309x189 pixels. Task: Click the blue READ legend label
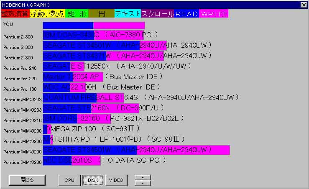[x=186, y=14]
